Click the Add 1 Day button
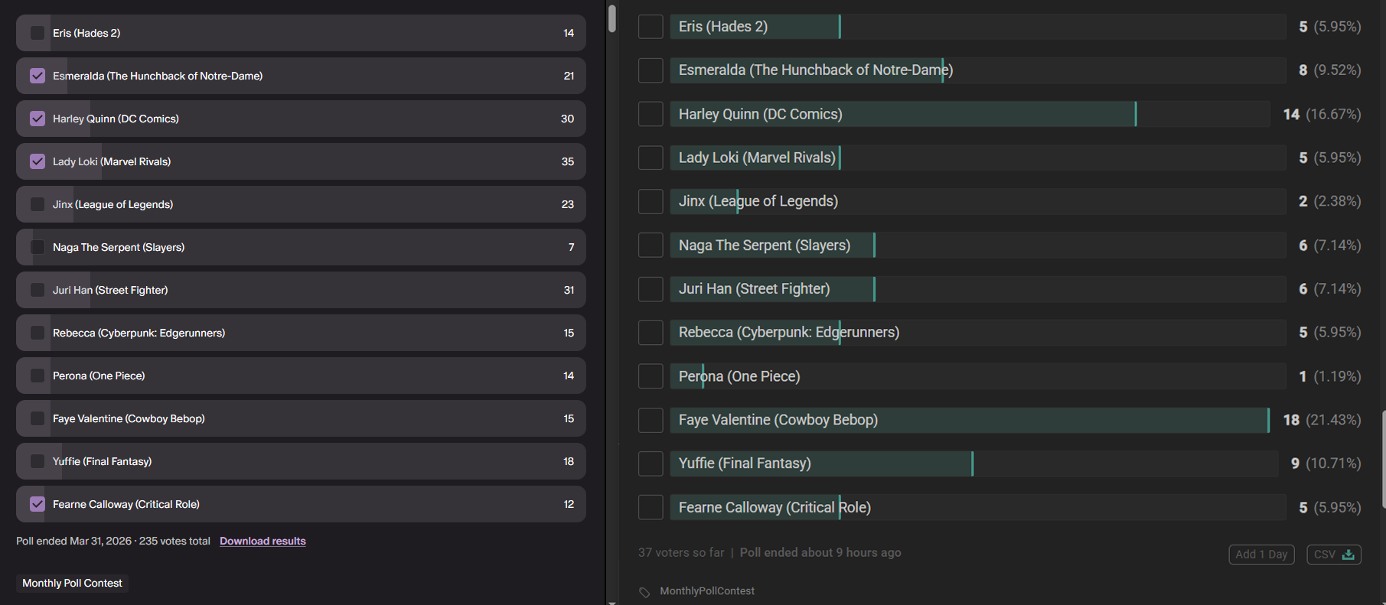 point(1261,555)
